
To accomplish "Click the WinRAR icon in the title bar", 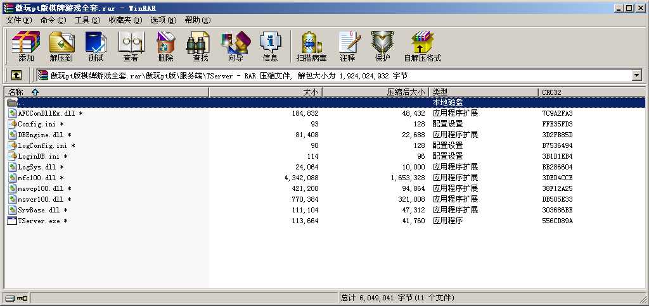I will 8,8.
